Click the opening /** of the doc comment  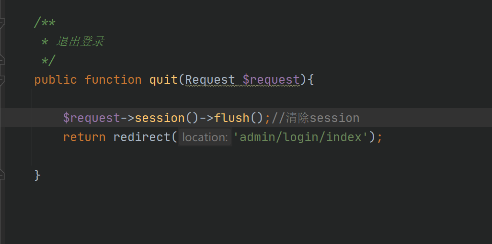click(x=45, y=23)
